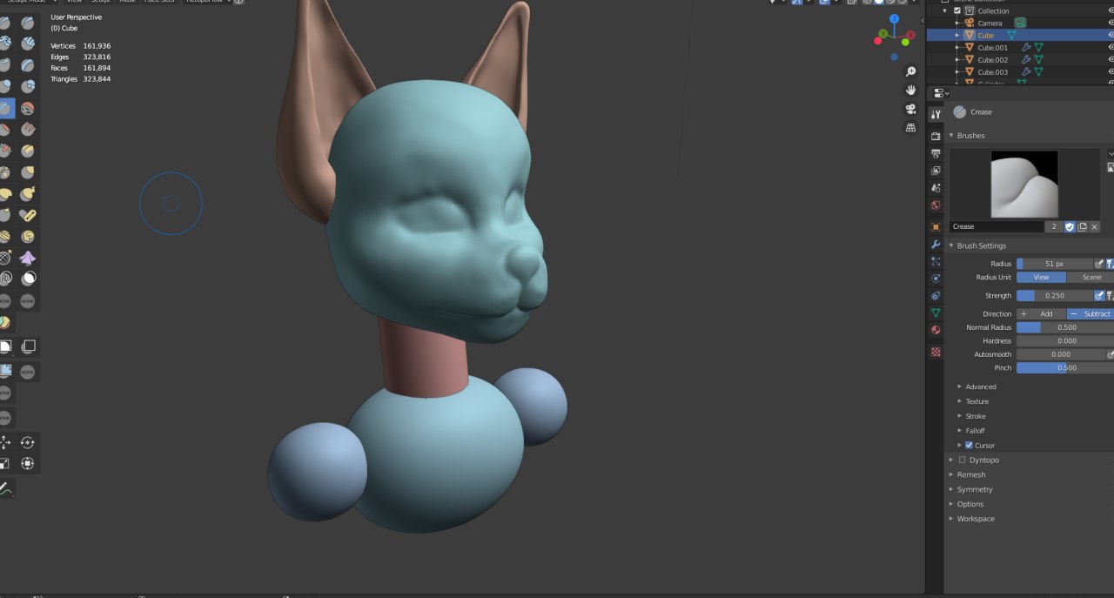This screenshot has width=1114, height=598.
Task: Click the blue Z axis on navigation gizmo
Action: tap(894, 18)
